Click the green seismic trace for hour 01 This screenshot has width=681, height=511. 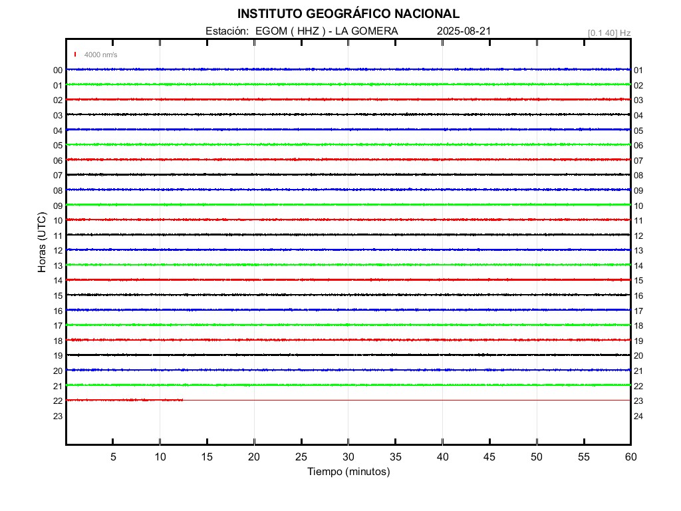click(x=348, y=85)
